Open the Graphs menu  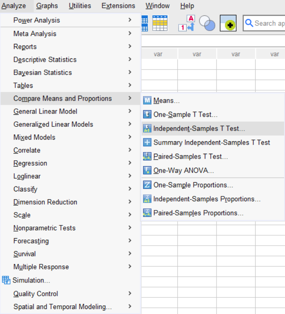pos(47,6)
